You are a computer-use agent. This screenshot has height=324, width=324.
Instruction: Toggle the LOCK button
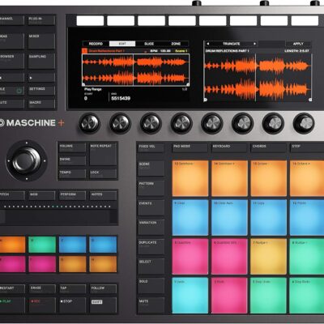pyautogui.click(x=103, y=174)
